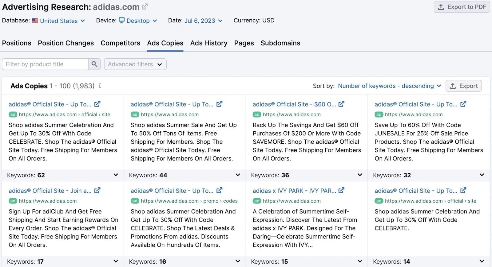
Task: Expand Keywords: 16 list
Action: click(x=238, y=261)
